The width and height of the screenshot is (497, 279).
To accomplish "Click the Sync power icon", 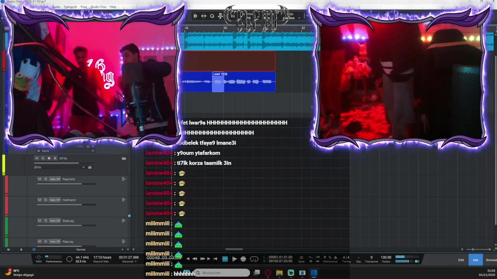I will (x=301, y=257).
